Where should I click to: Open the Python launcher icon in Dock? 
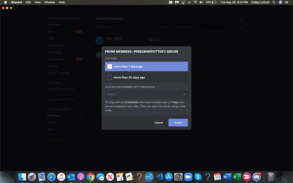(130, 177)
